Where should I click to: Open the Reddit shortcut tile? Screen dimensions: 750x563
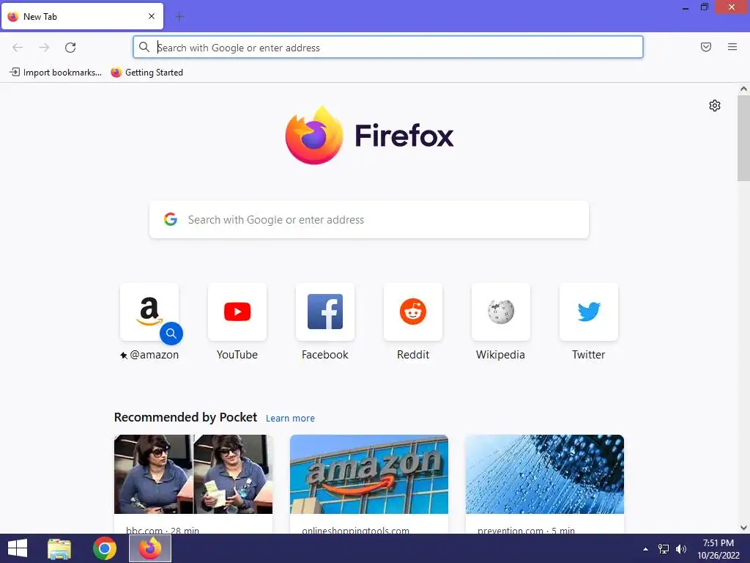click(413, 312)
